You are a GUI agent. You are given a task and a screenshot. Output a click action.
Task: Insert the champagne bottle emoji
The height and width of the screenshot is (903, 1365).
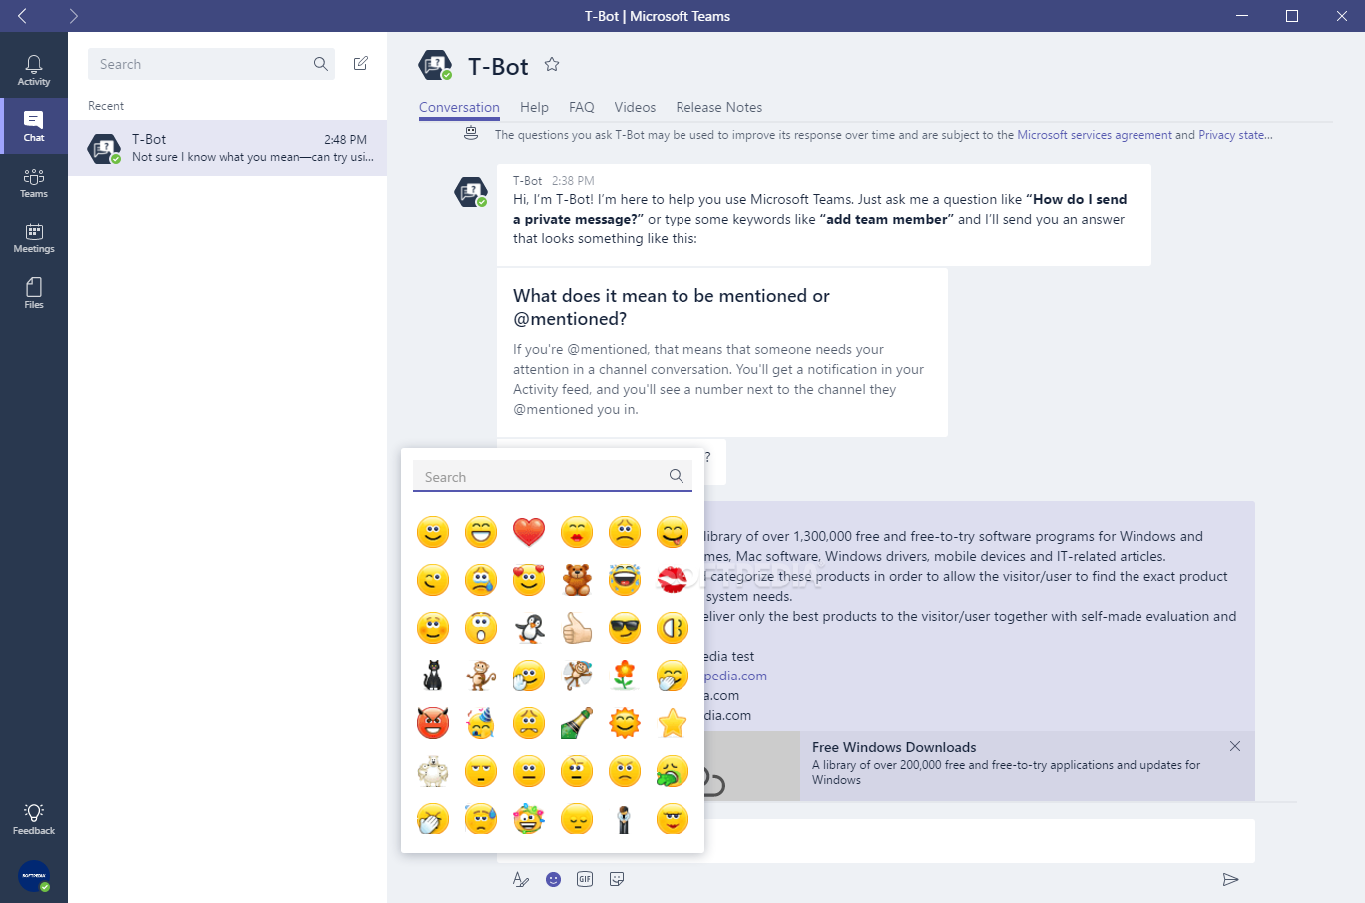(x=577, y=723)
